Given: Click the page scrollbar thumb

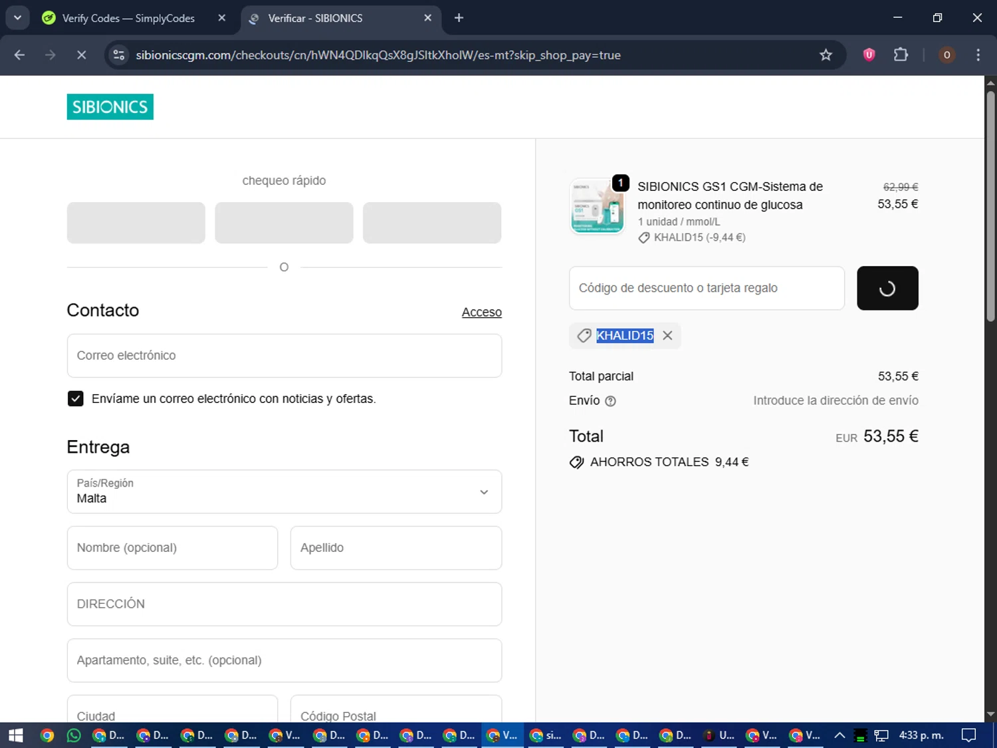Looking at the screenshot, I should click(x=990, y=206).
